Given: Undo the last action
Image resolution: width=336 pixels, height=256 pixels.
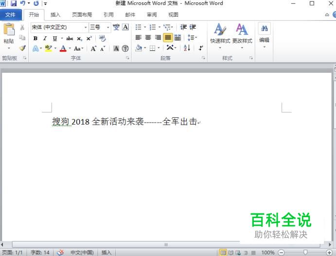Looking at the screenshot, I should coord(22,3).
